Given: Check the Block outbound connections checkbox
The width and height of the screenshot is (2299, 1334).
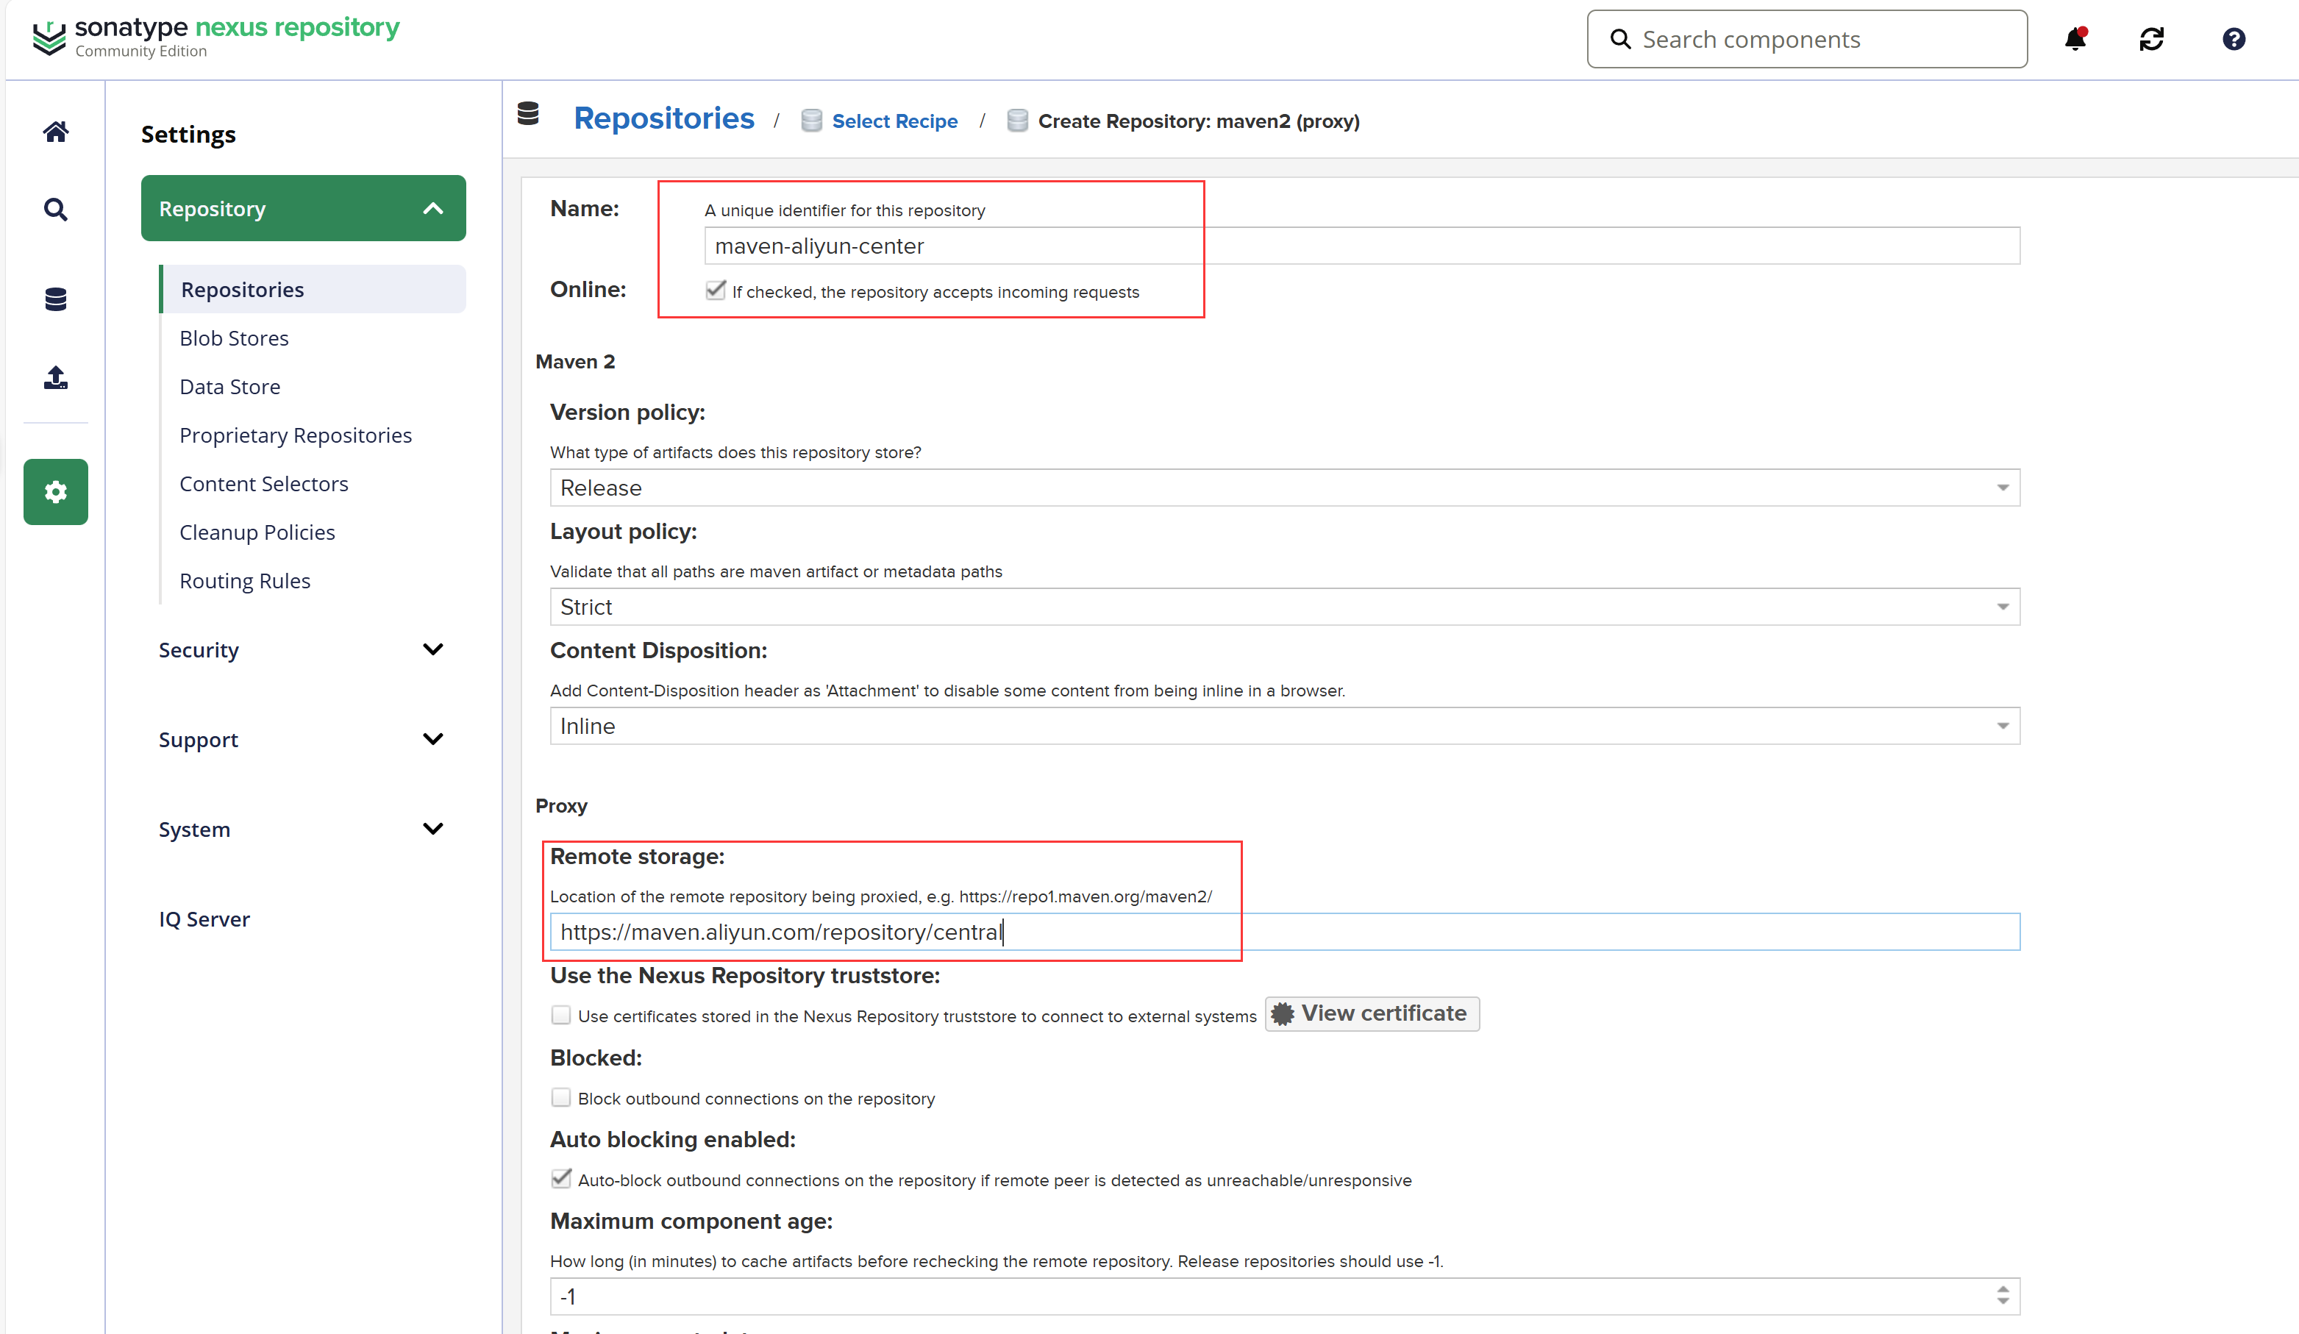Looking at the screenshot, I should coord(561,1098).
